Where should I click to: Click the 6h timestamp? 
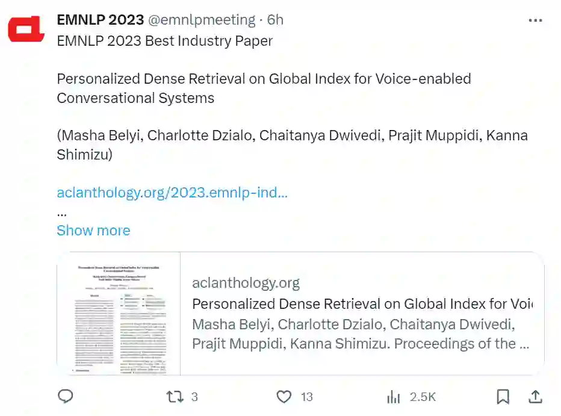(275, 20)
